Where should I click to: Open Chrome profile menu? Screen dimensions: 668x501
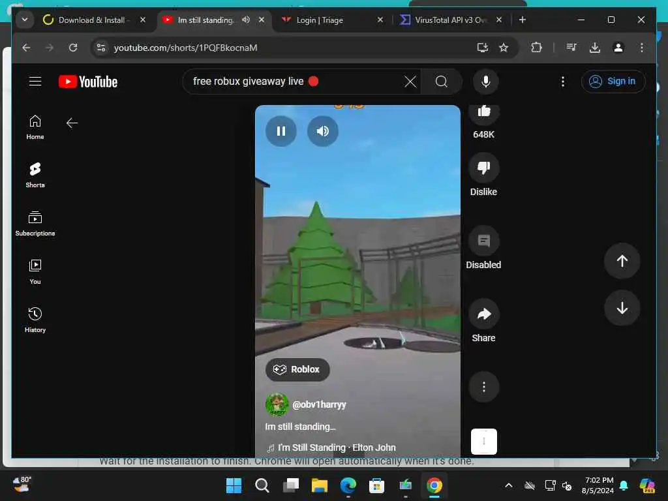tap(618, 48)
